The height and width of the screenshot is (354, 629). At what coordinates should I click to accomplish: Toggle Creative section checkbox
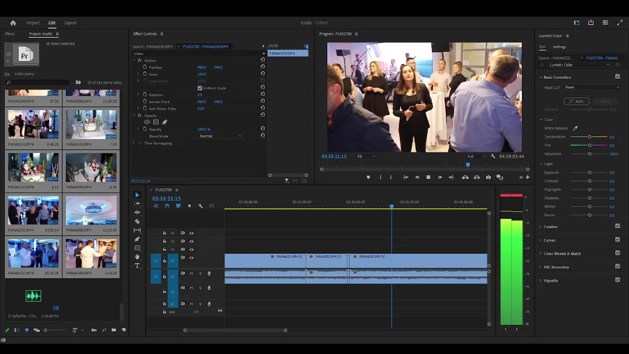tap(618, 226)
